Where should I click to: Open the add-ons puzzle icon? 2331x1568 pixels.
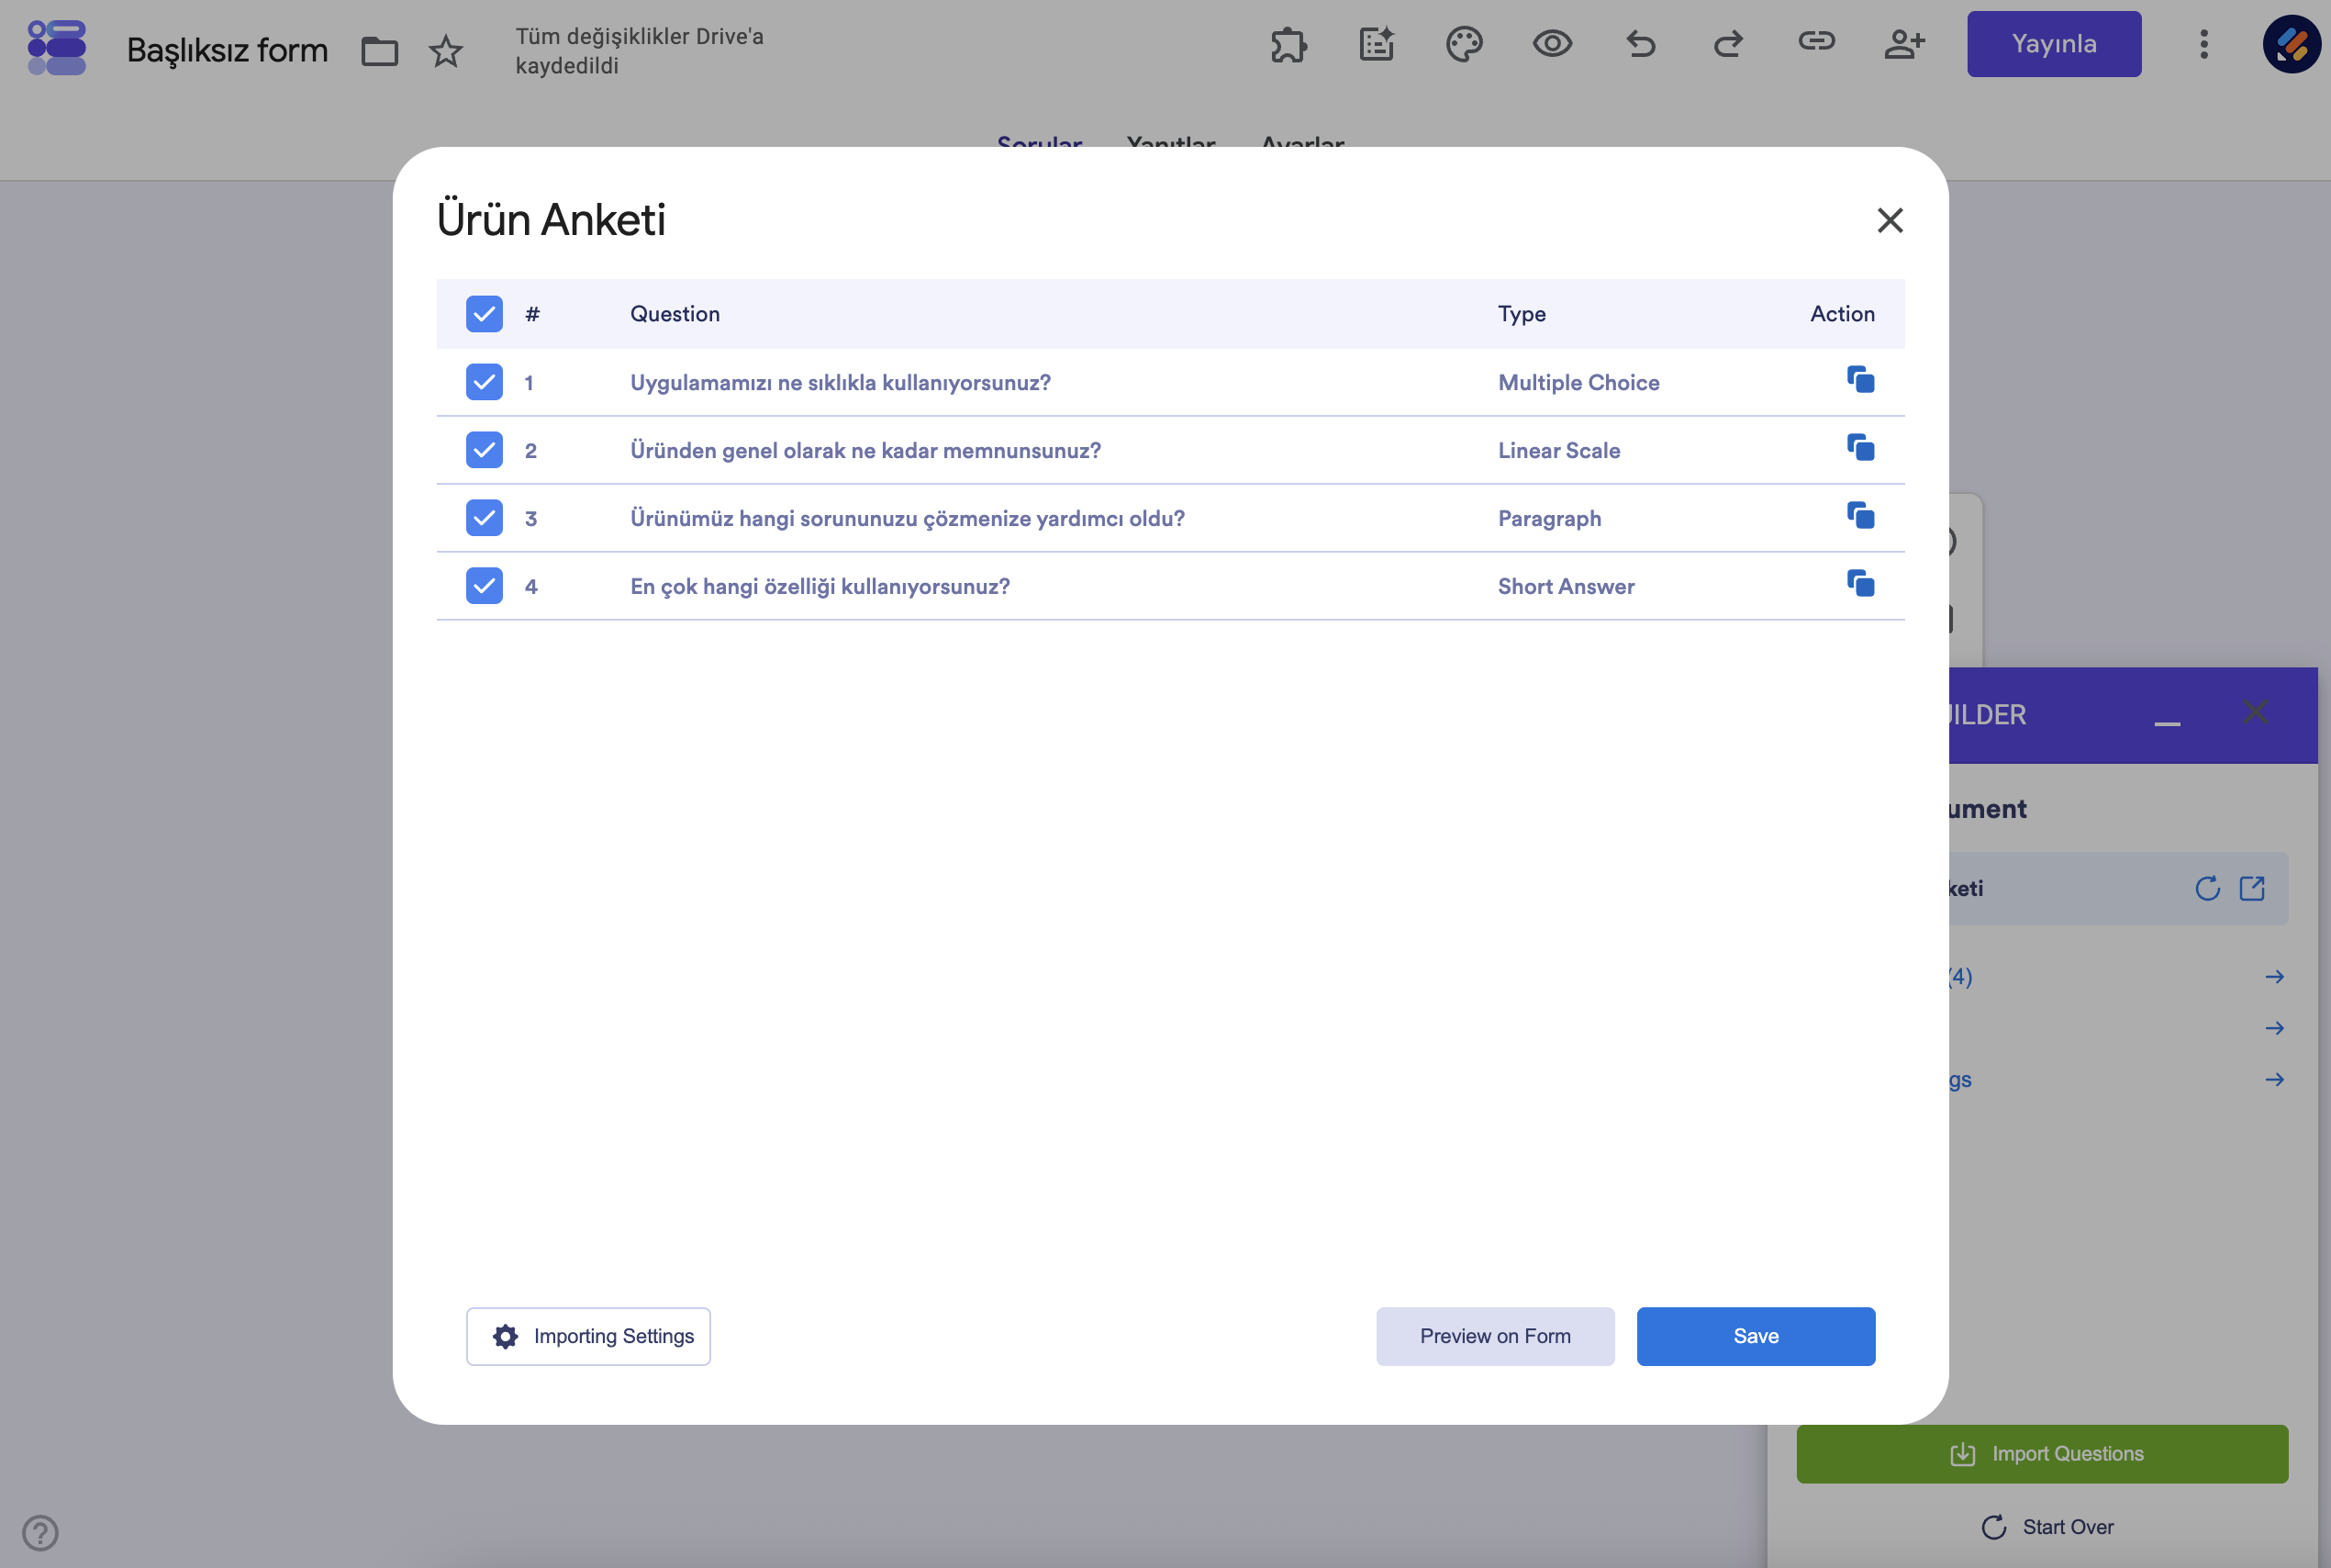pos(1288,44)
